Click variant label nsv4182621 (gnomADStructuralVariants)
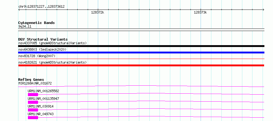 coord(52,62)
